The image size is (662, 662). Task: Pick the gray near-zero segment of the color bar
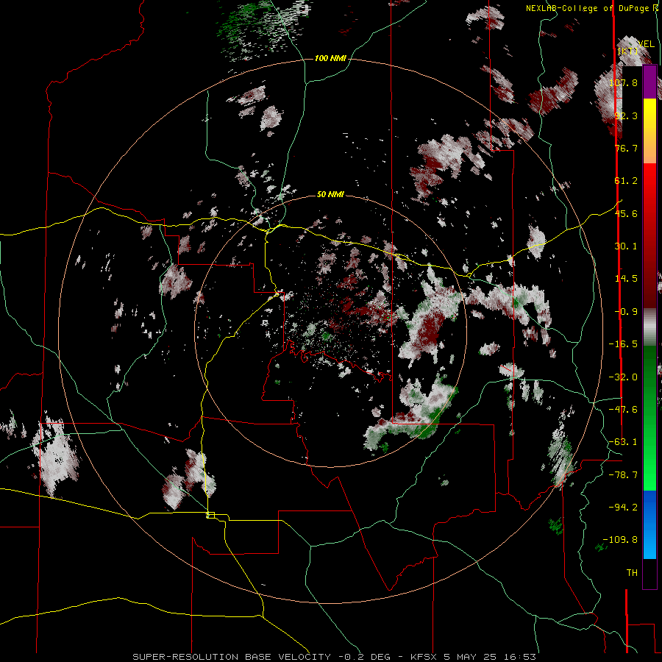point(649,327)
